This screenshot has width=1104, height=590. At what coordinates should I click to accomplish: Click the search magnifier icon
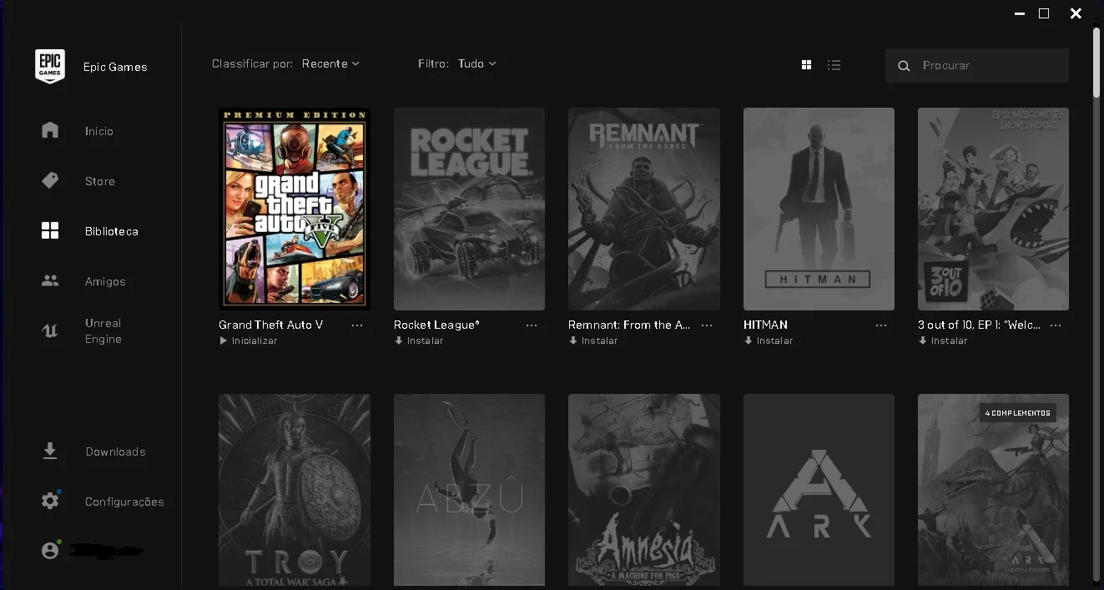(x=904, y=65)
